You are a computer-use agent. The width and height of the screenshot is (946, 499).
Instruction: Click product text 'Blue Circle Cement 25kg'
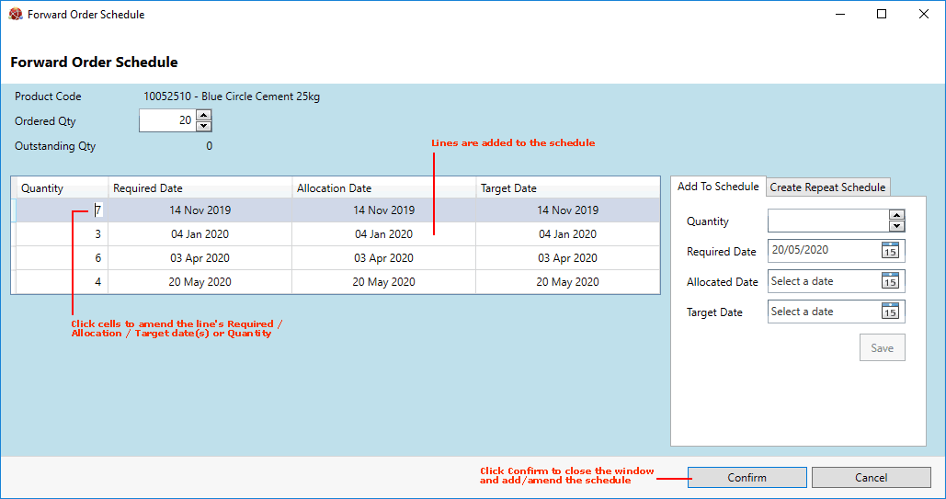click(261, 96)
